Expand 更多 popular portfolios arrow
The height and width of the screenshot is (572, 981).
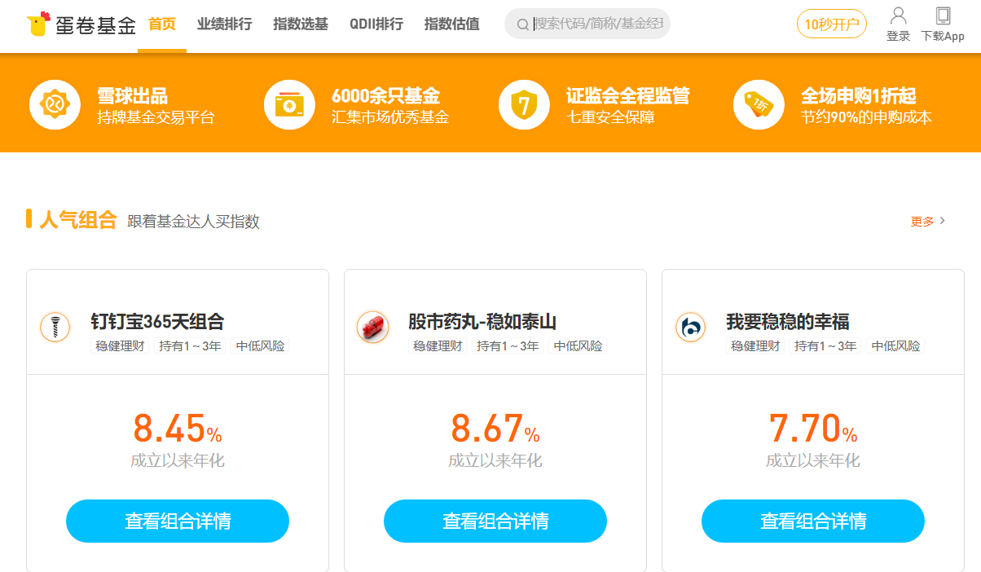point(943,221)
